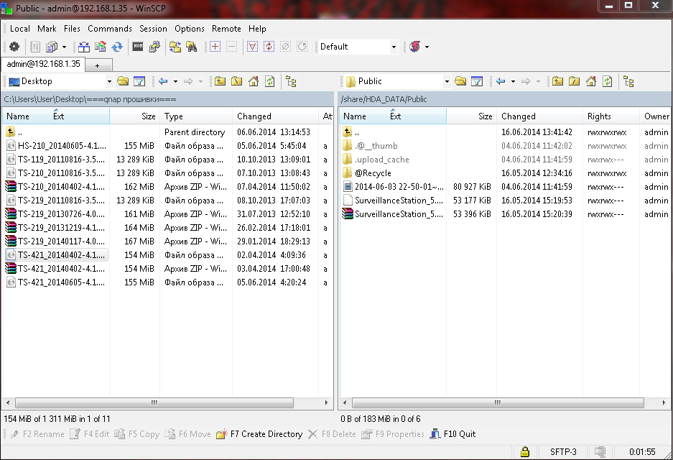
Task: Click the binoculars Find Files icon
Action: (x=192, y=47)
